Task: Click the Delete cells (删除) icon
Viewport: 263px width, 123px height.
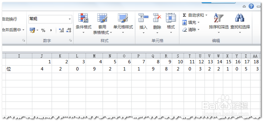Action: 157,18
